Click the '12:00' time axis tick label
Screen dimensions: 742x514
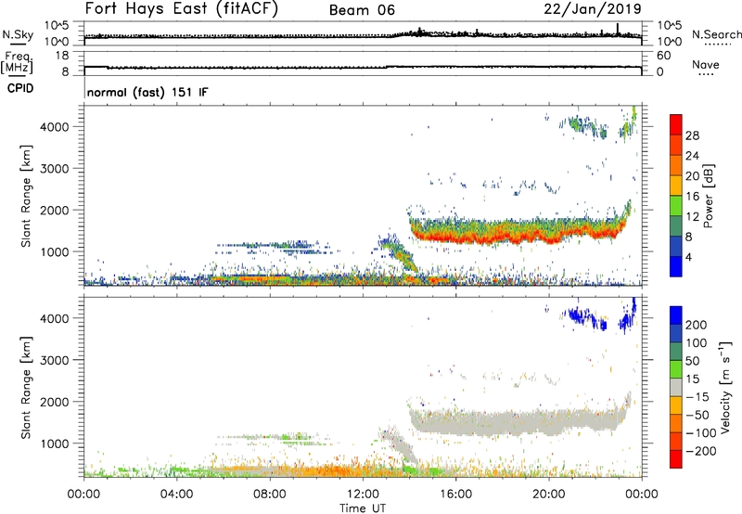pos(363,495)
